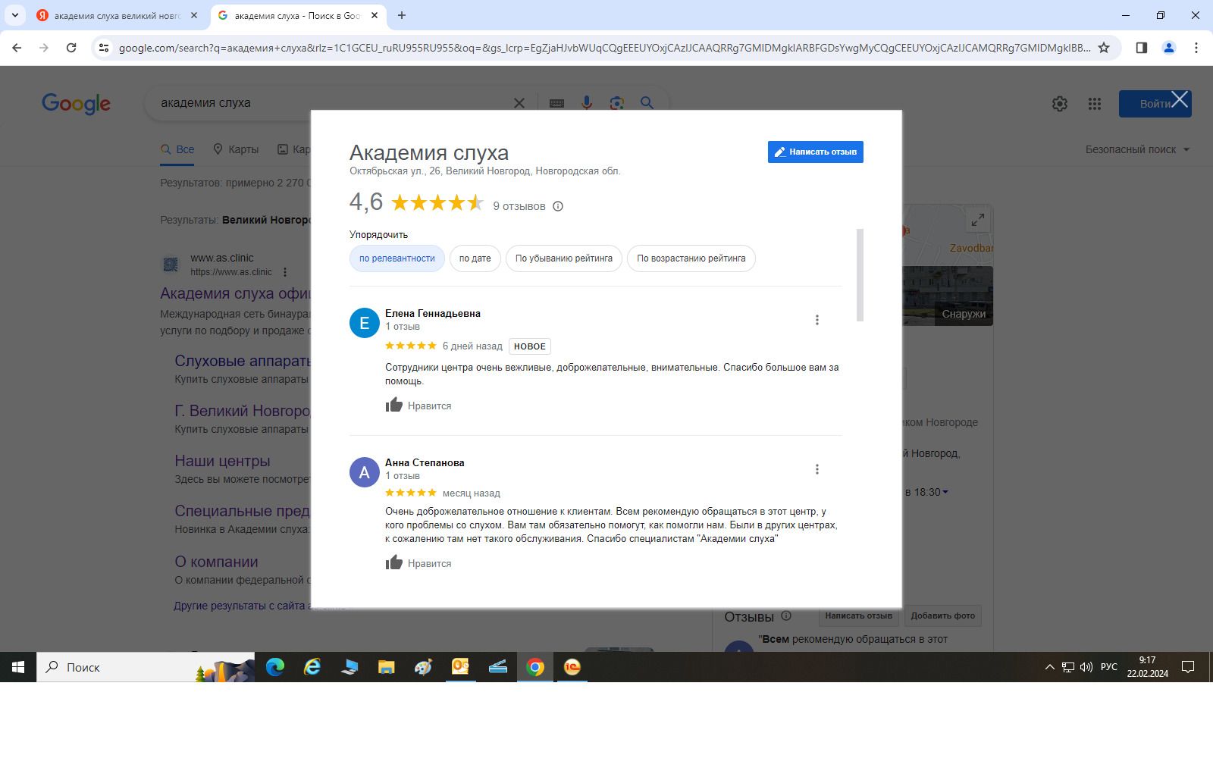Expand the Chrome tab search chevron
1213x758 pixels.
click(14, 15)
